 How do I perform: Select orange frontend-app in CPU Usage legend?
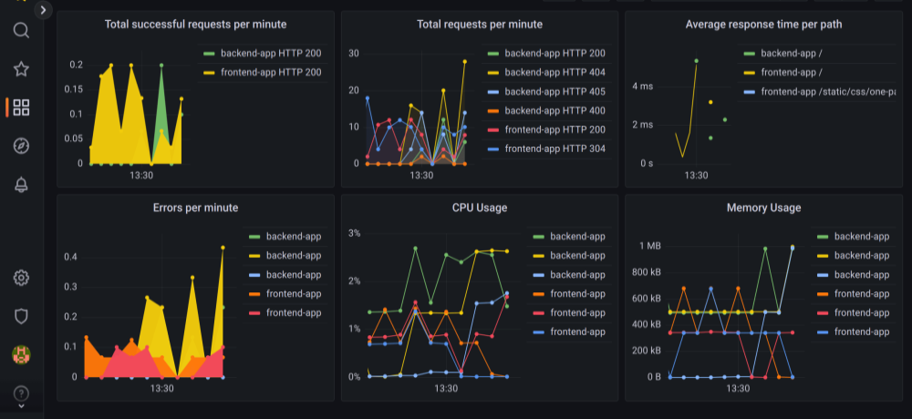(x=577, y=294)
